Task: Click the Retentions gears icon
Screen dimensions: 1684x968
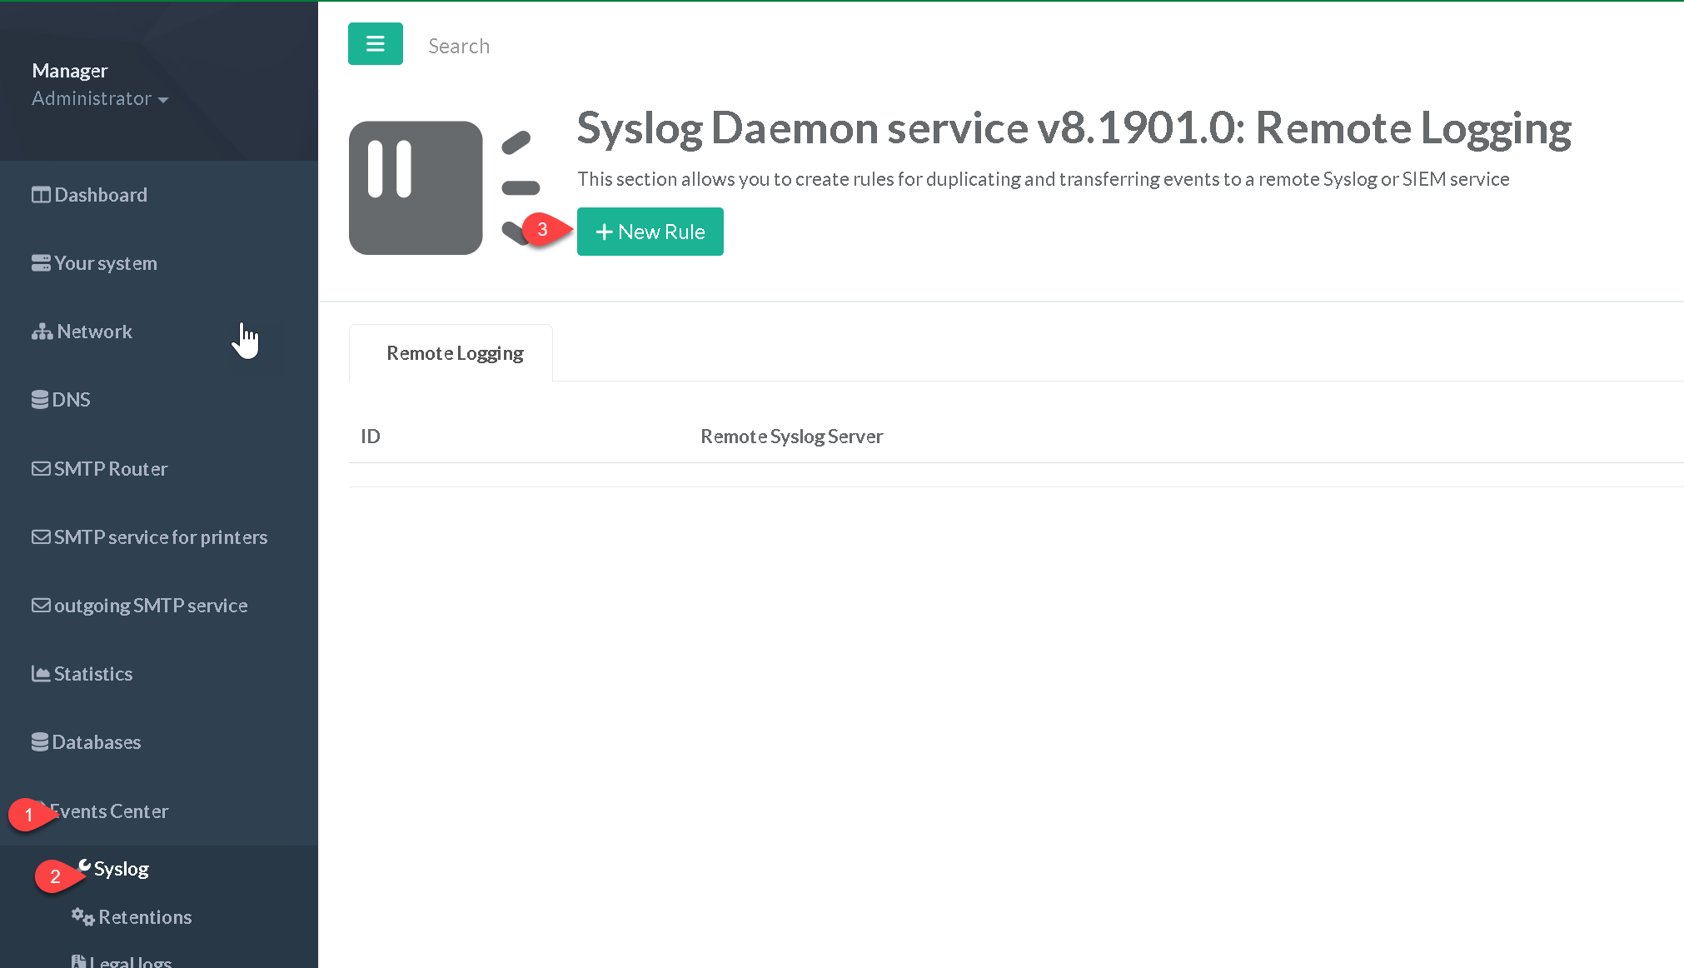Action: point(82,916)
